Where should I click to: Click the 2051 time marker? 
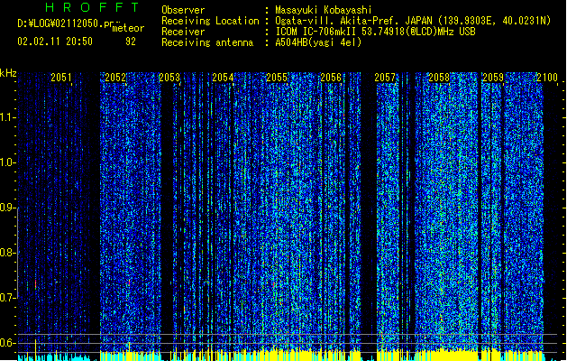click(61, 78)
